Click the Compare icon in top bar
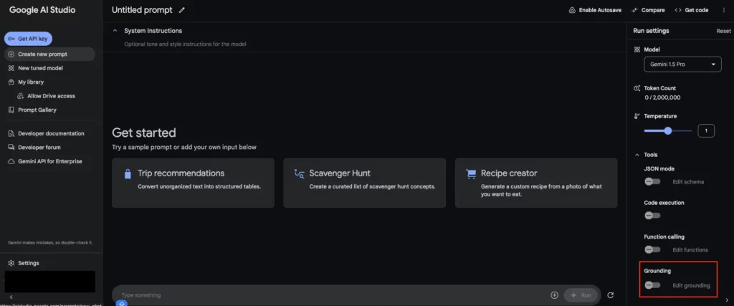Screen dimensions: 734x306 (635, 10)
